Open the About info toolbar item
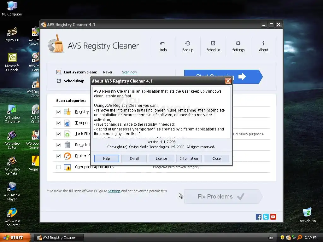This screenshot has width=323, height=242. [263, 46]
